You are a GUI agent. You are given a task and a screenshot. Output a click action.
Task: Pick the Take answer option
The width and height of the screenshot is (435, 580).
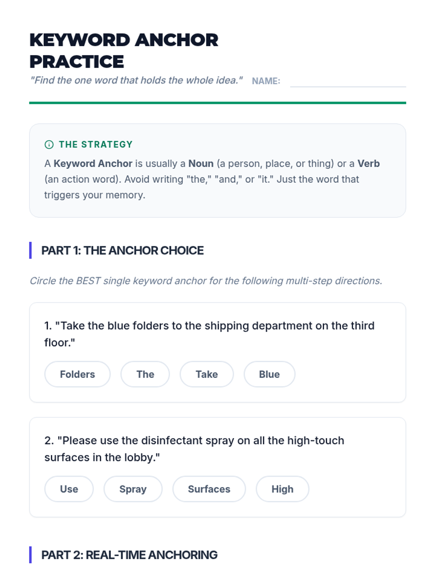207,374
